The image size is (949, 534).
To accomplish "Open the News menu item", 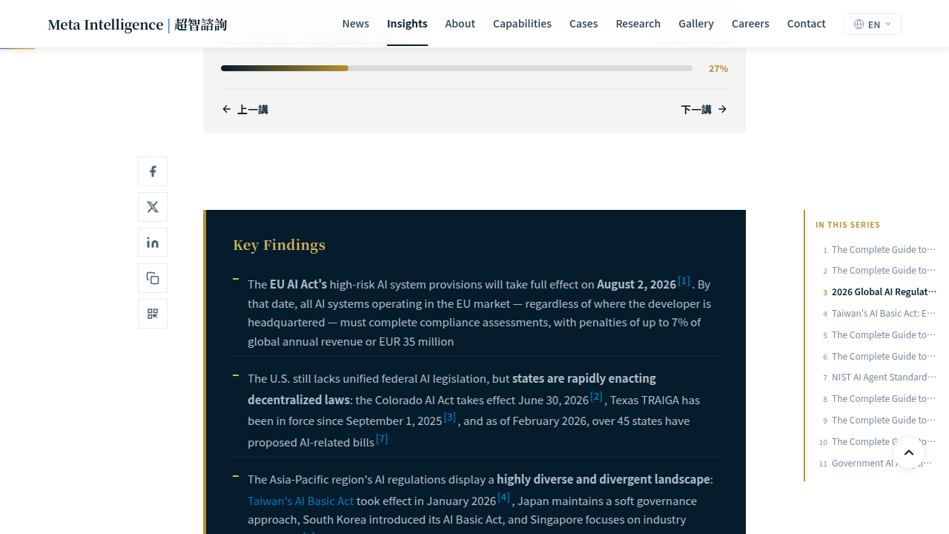I will point(355,24).
